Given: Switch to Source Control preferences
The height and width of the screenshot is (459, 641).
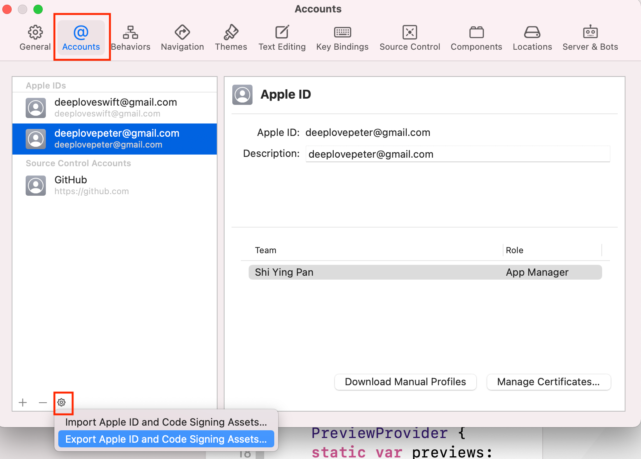Looking at the screenshot, I should coord(410,38).
